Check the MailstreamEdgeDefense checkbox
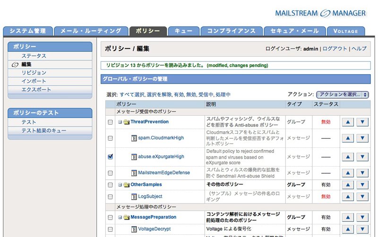Screen dimensions: 378x237 tap(110, 173)
